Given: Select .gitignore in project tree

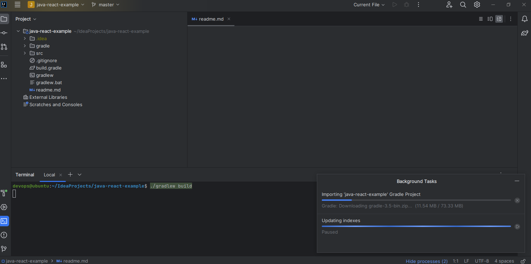Looking at the screenshot, I should [46, 60].
